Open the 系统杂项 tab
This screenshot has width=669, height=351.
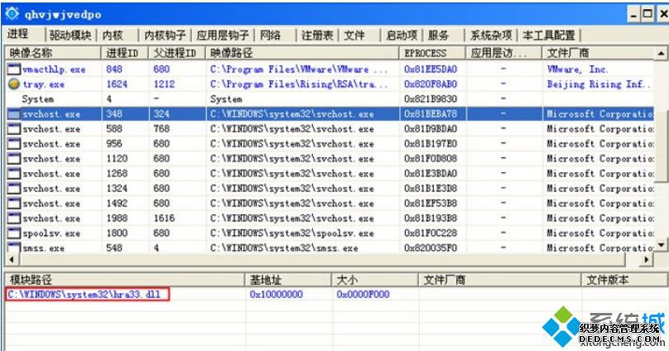(x=491, y=35)
